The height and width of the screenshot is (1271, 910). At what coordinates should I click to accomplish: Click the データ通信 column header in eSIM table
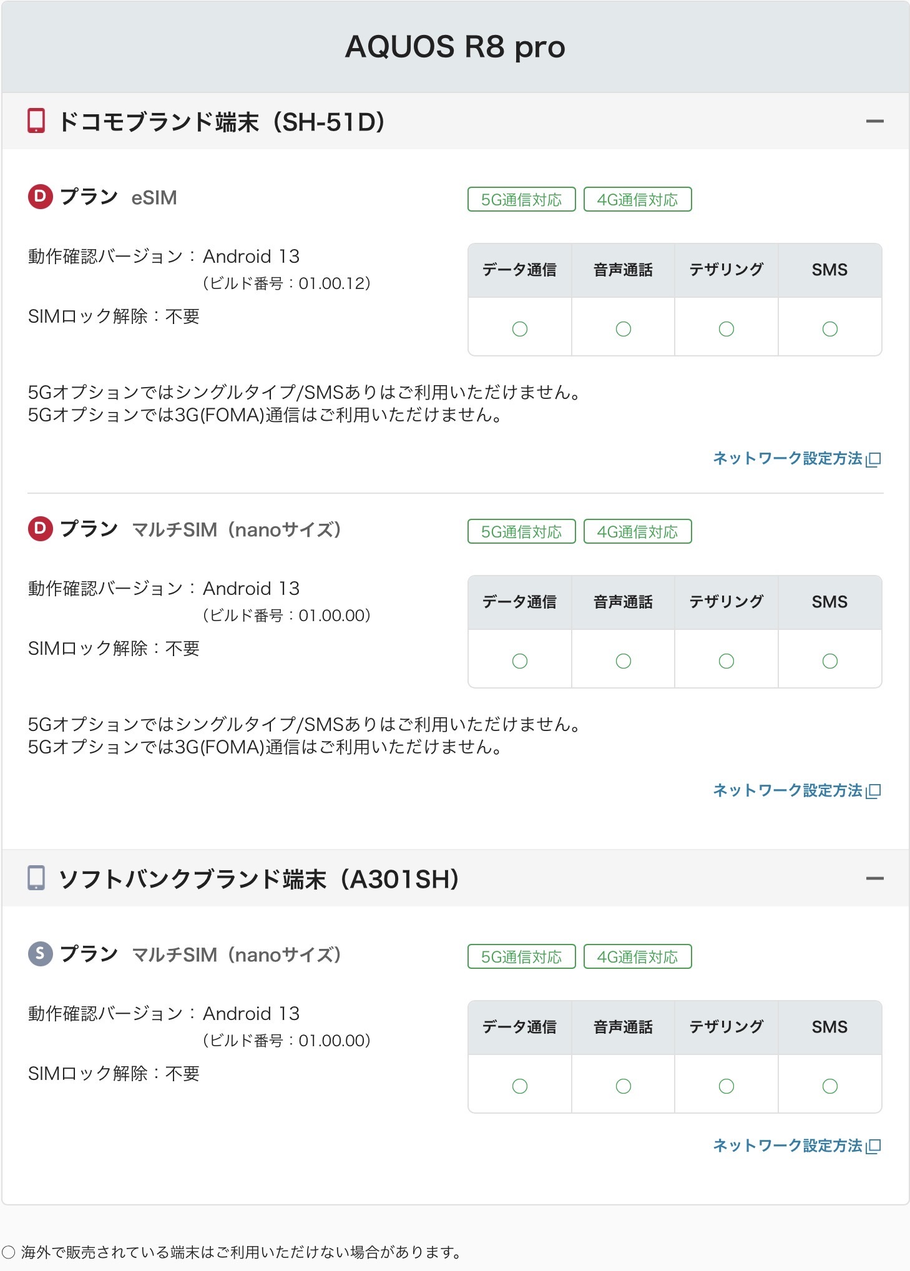click(519, 270)
